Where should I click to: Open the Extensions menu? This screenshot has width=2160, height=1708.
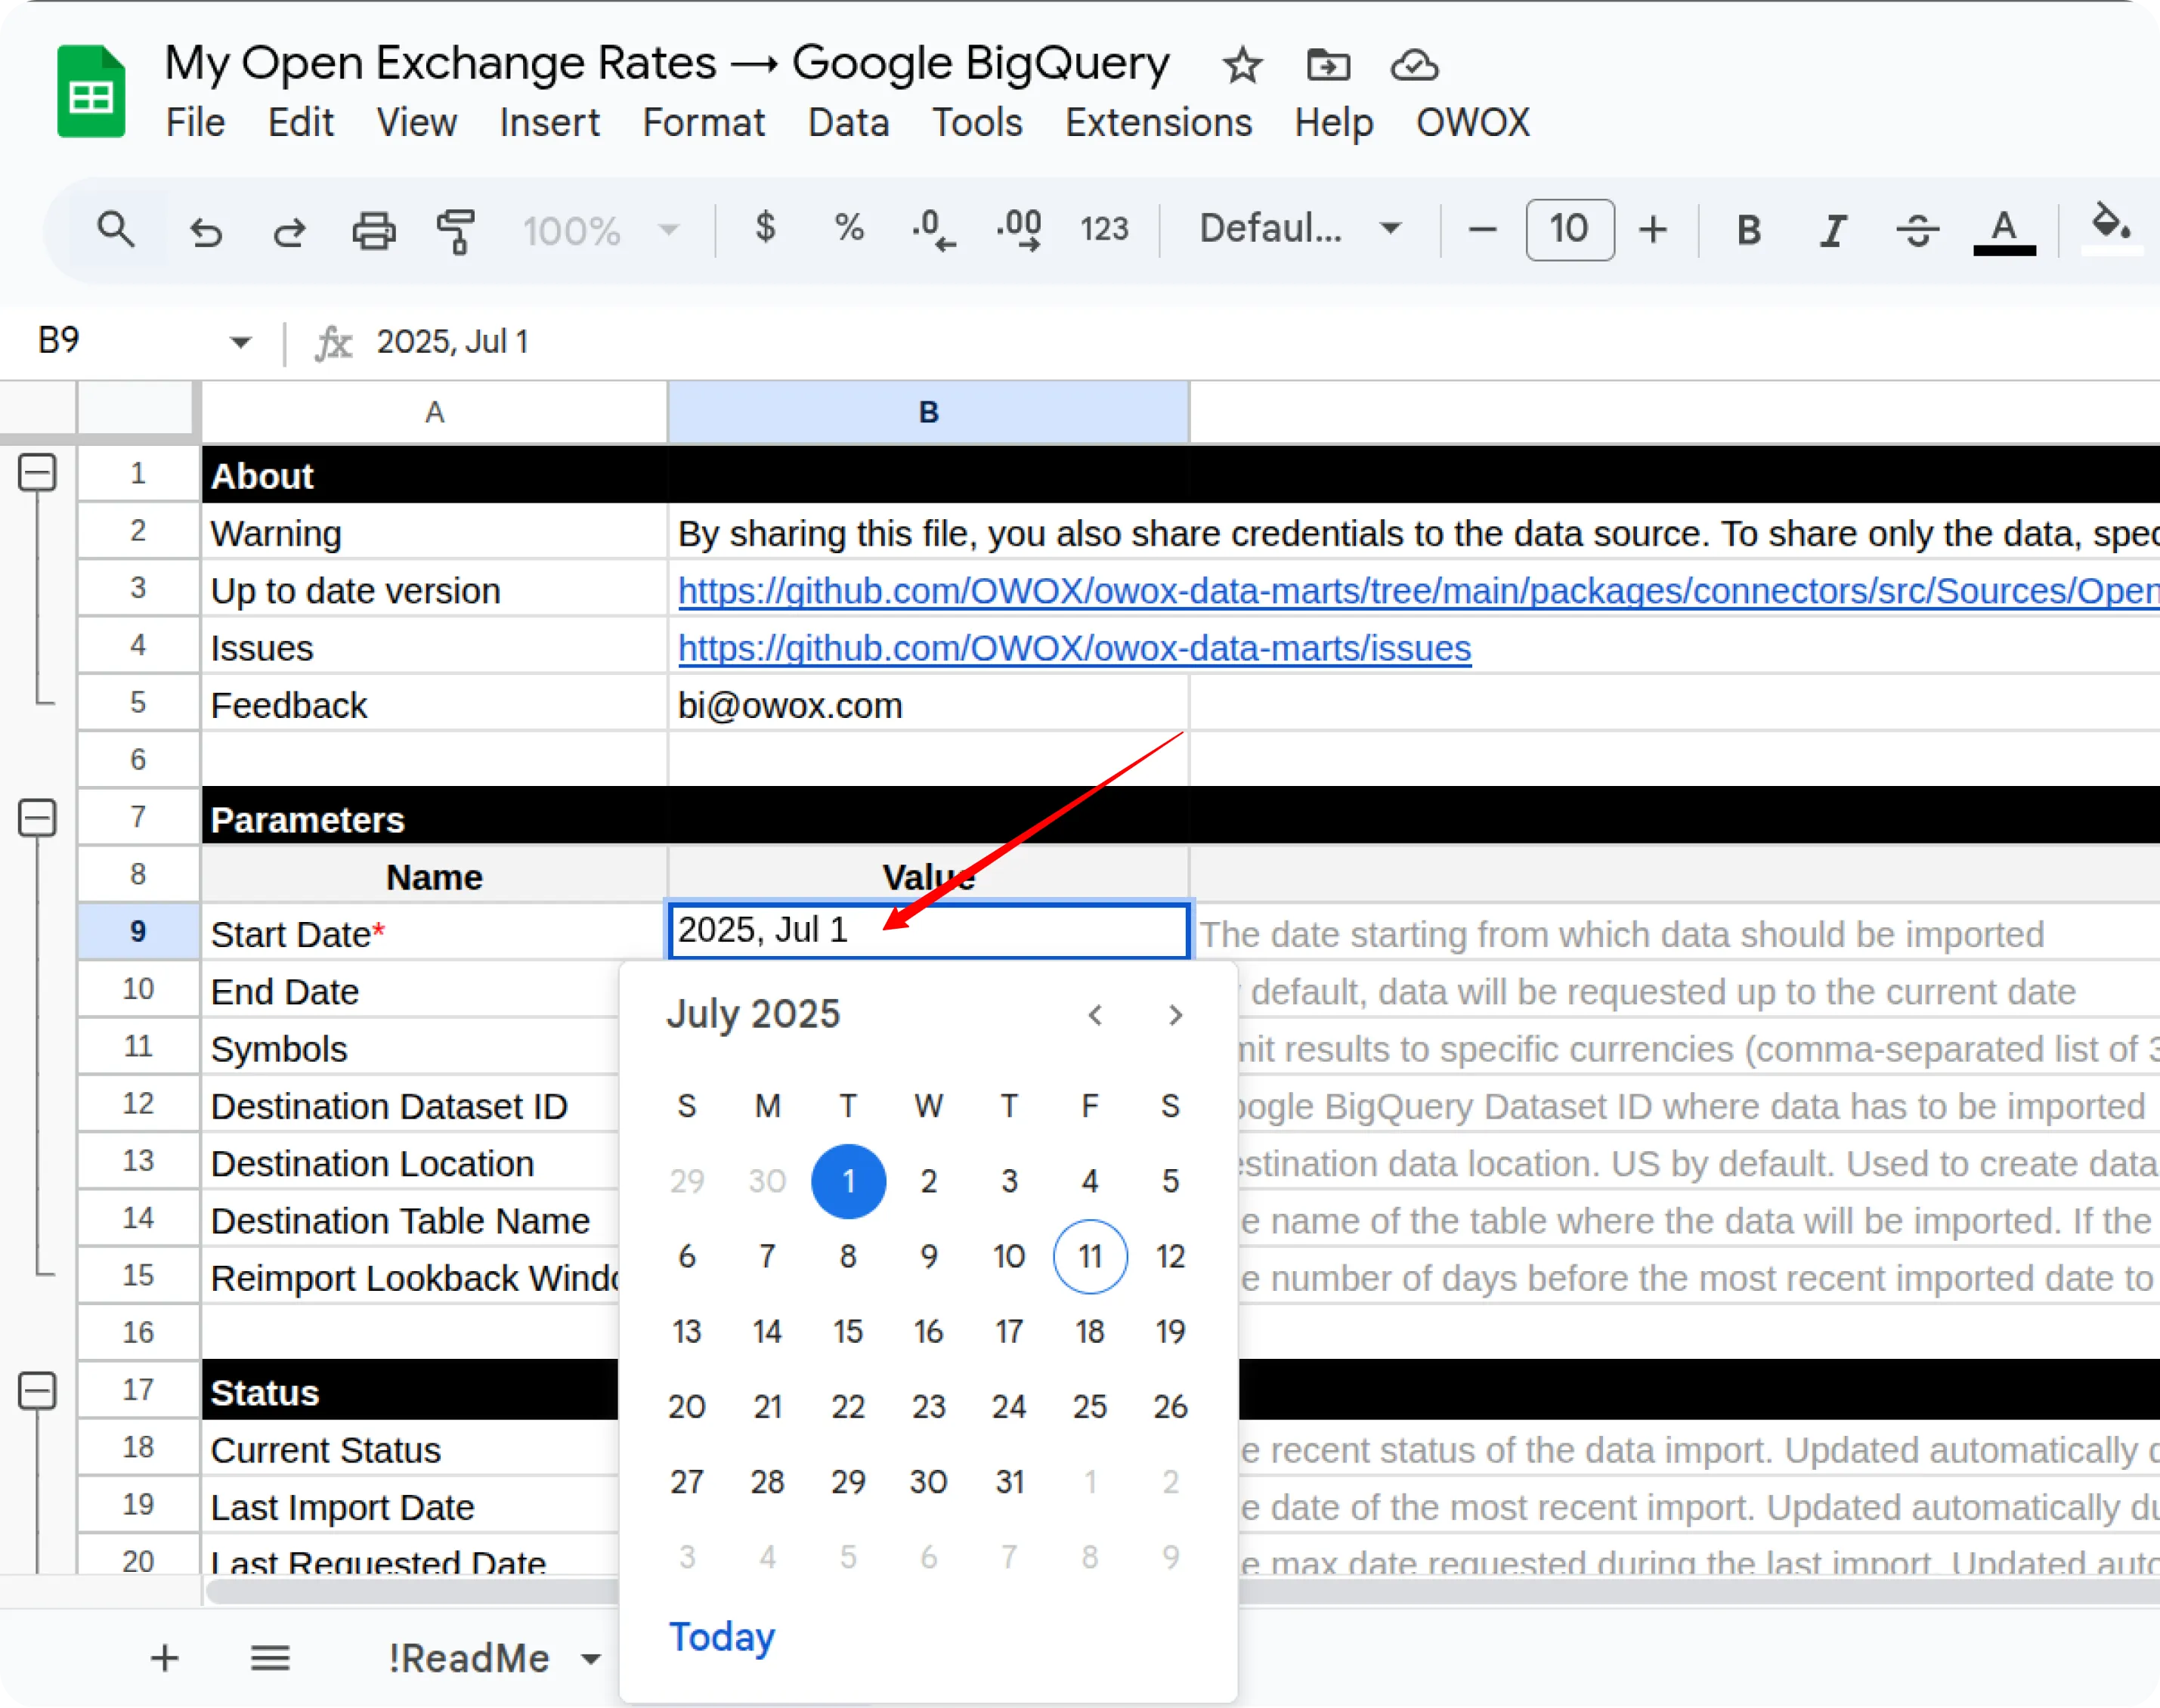[x=1158, y=123]
